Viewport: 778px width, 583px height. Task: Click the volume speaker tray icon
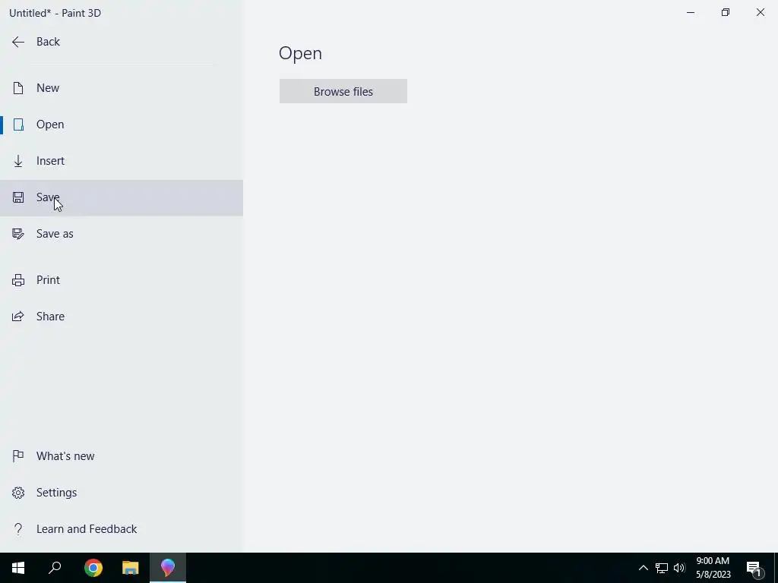tap(679, 568)
